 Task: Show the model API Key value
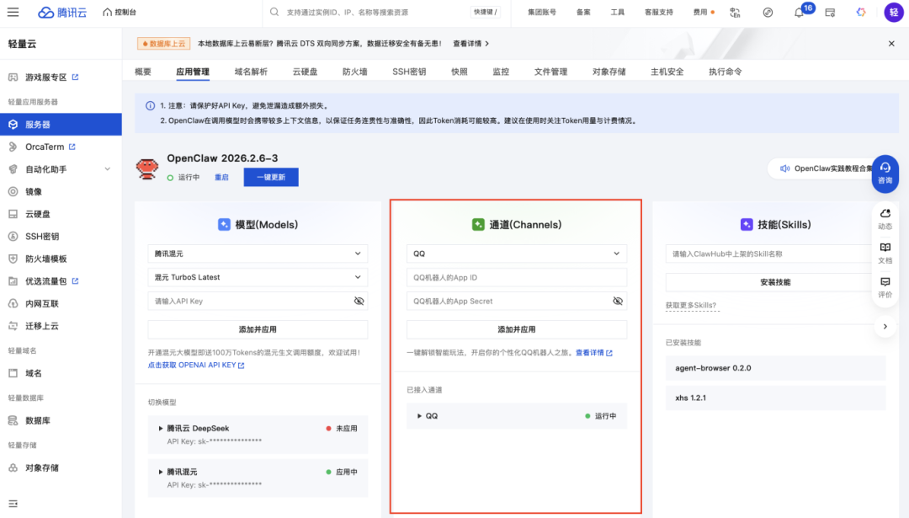coord(359,301)
